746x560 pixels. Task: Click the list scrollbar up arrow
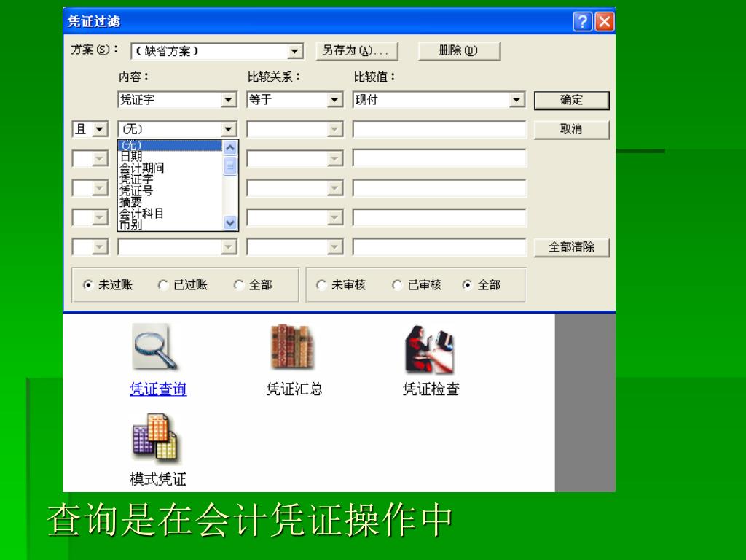pos(230,147)
